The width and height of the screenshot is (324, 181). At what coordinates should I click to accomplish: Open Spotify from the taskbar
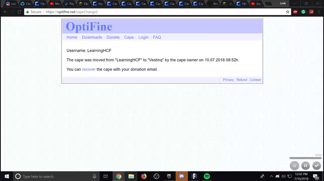pos(207,176)
